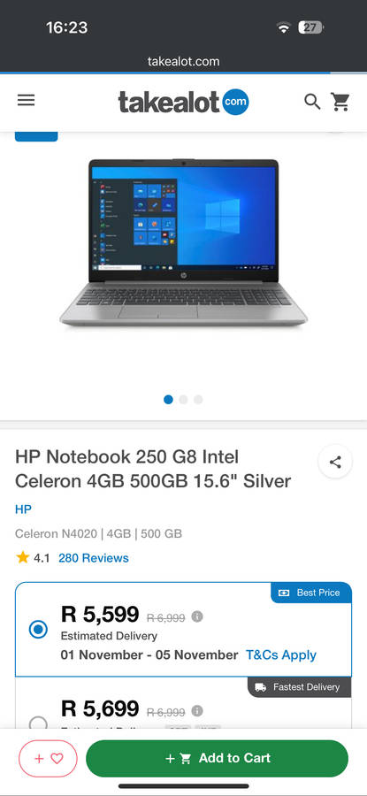Open the HP brand link
The width and height of the screenshot is (367, 796).
tap(23, 509)
